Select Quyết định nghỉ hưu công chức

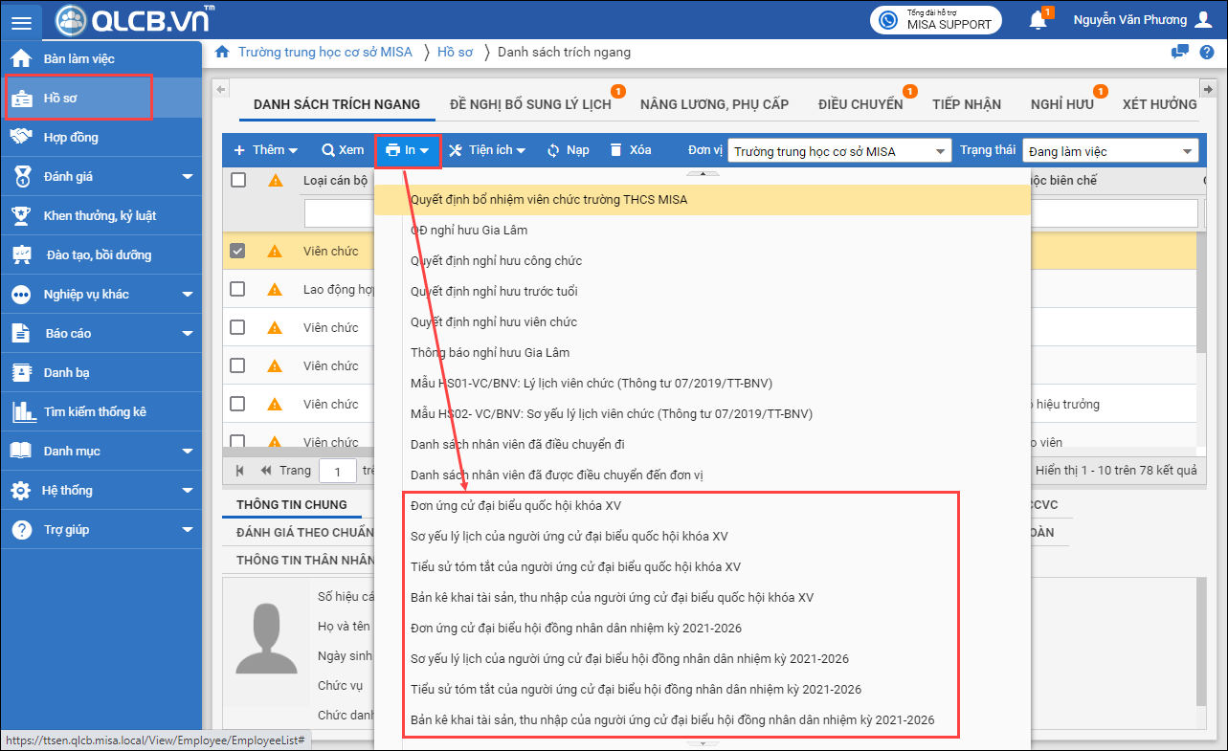(x=496, y=260)
